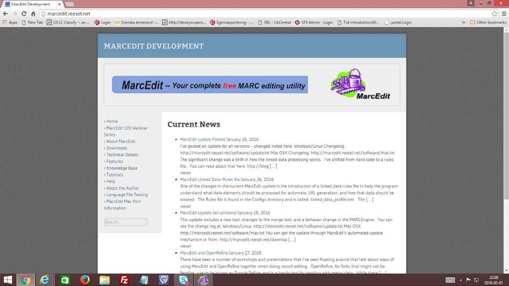Open the Downloads sidebar link
This screenshot has width=509, height=286.
point(116,148)
